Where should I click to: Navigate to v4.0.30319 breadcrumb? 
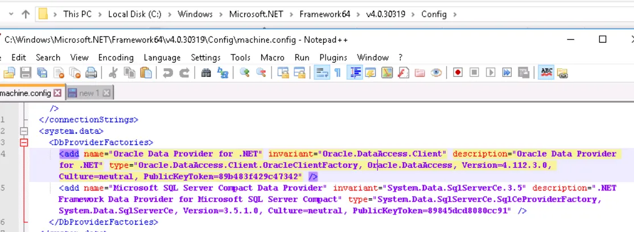click(x=385, y=14)
